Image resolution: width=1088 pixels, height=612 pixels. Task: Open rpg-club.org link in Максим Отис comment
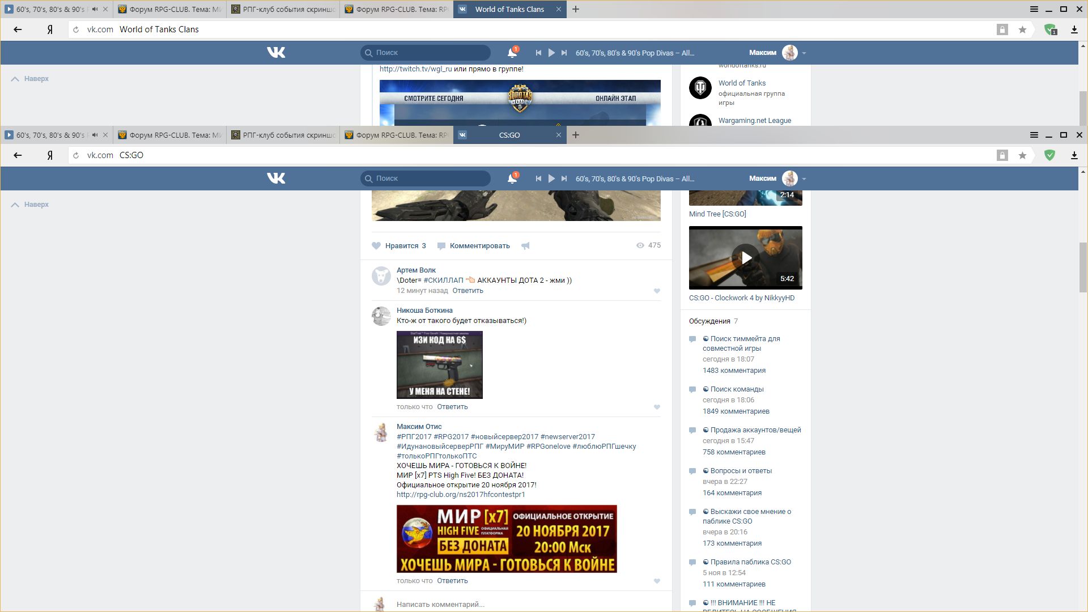tap(461, 495)
